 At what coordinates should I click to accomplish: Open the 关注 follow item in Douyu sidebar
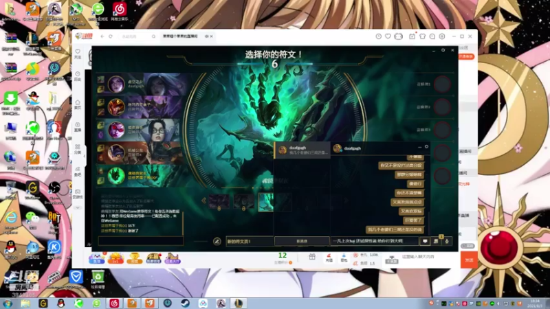coord(78,54)
